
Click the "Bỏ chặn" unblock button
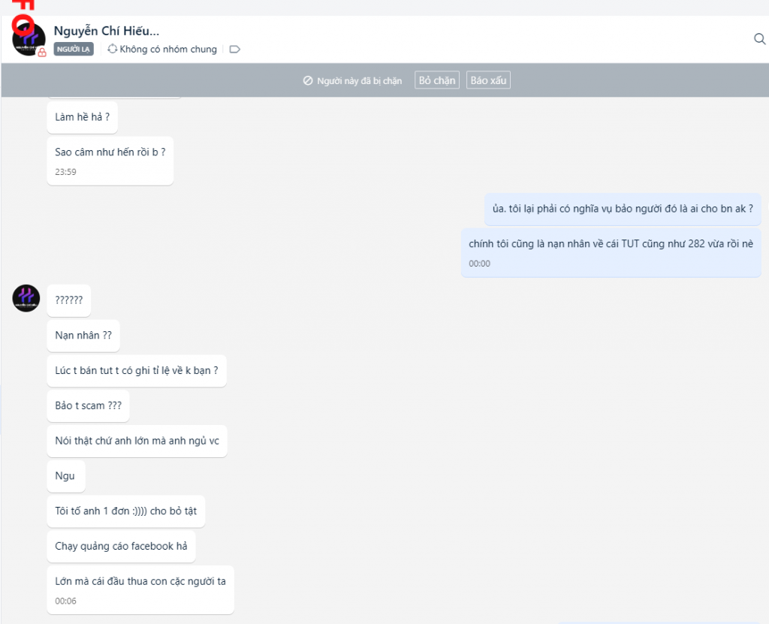point(437,80)
